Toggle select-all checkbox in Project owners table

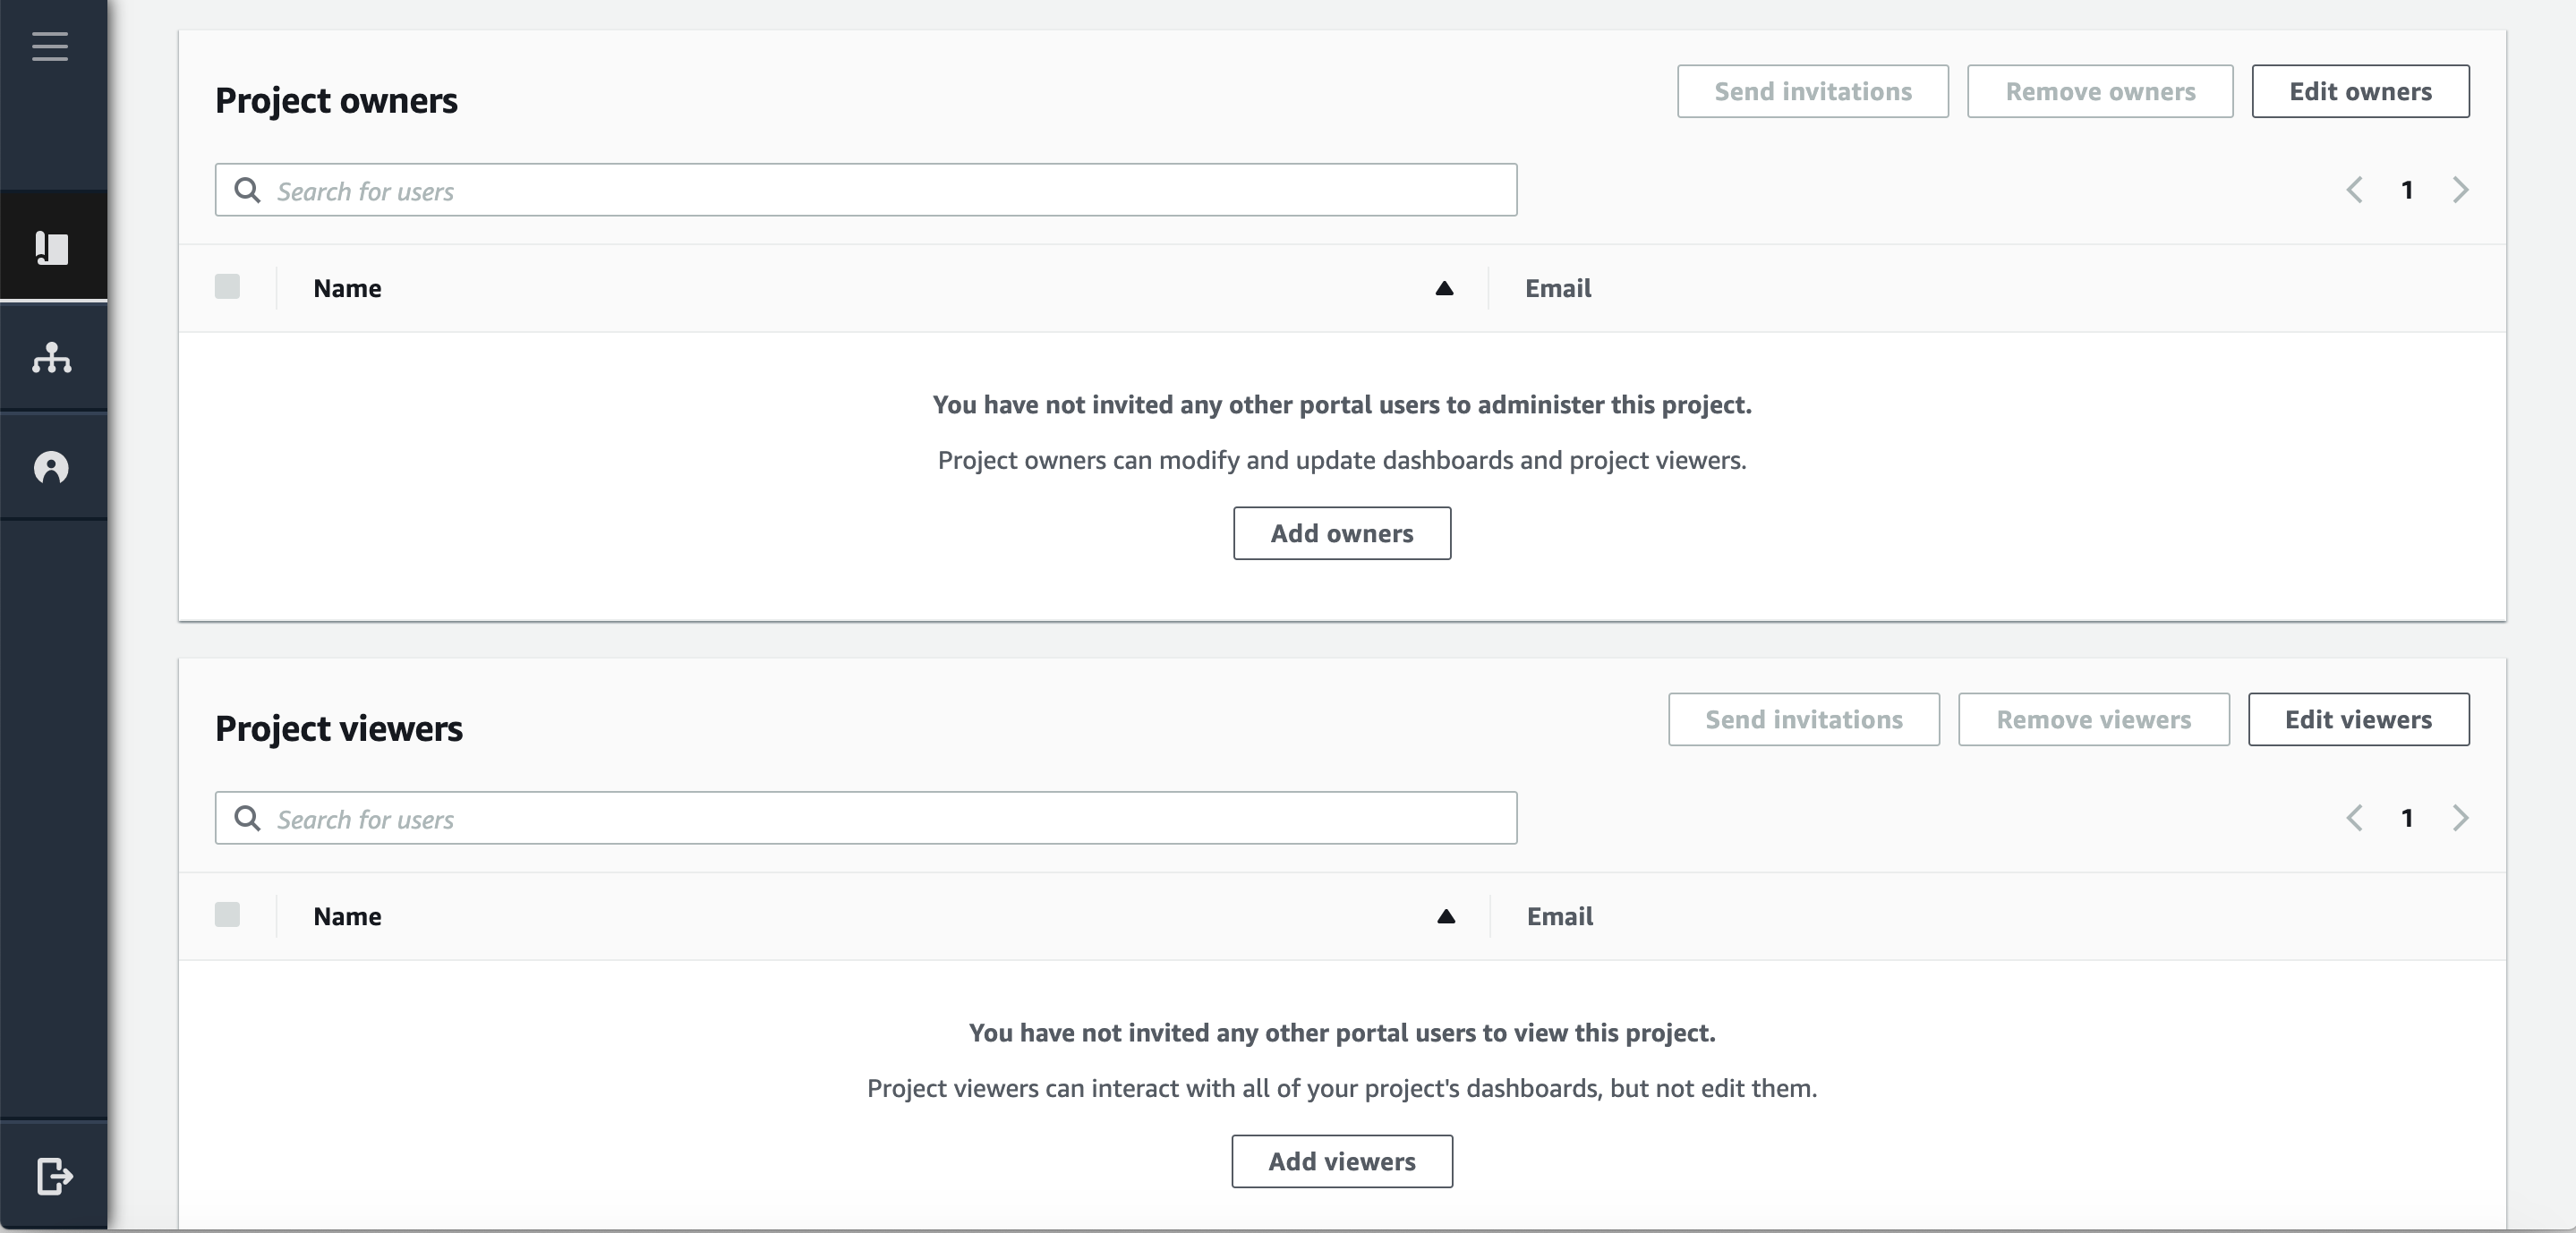point(228,287)
